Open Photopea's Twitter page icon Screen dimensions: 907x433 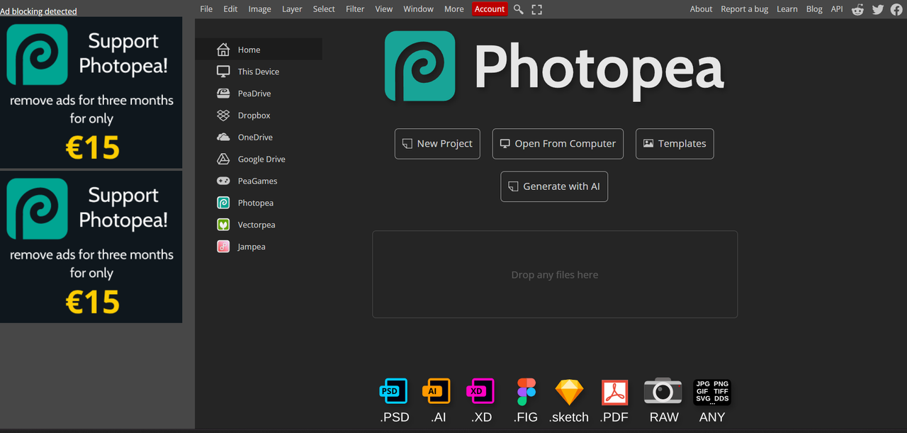tap(878, 9)
